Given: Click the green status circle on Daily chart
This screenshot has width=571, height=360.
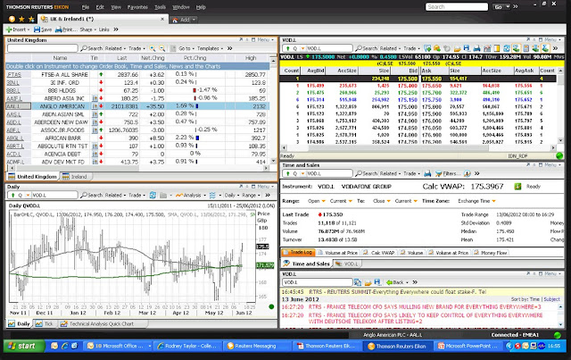Looking at the screenshot, I should click(x=271, y=306).
